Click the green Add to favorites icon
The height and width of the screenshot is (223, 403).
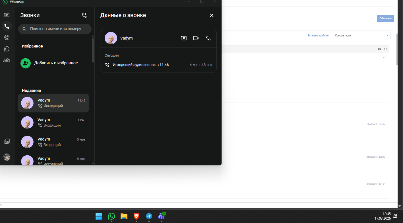point(26,63)
